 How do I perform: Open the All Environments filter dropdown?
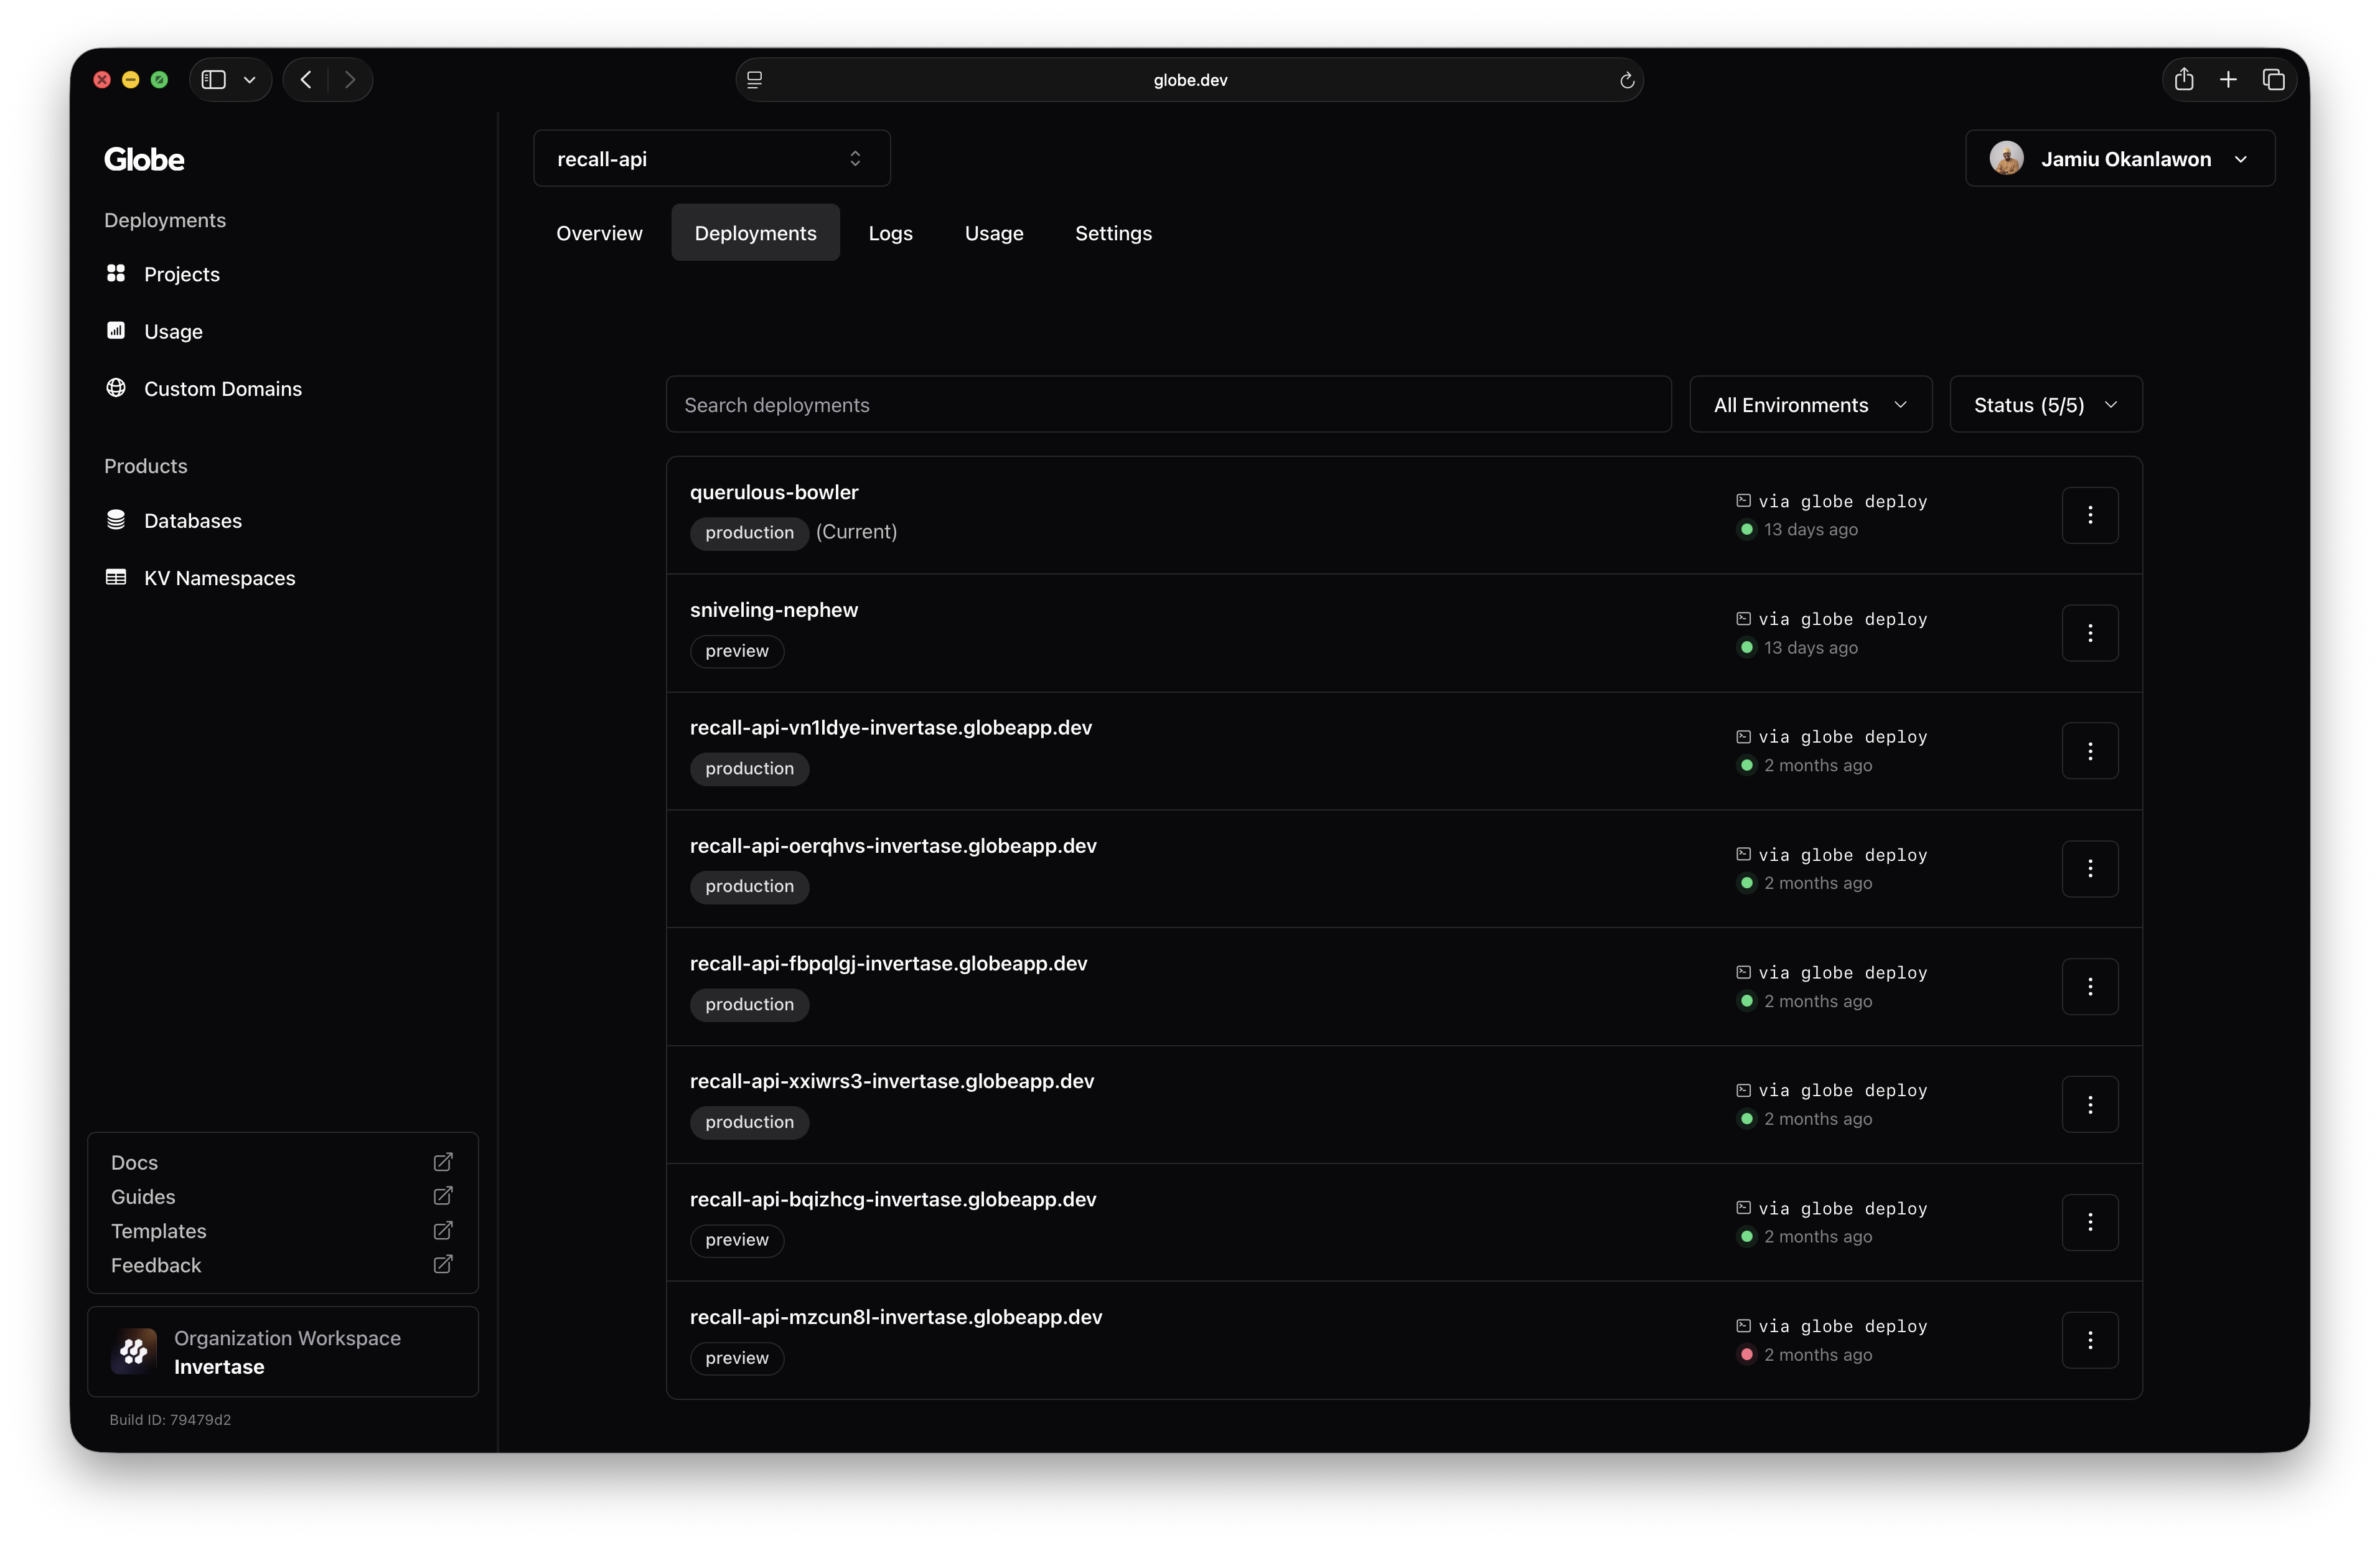click(1809, 405)
